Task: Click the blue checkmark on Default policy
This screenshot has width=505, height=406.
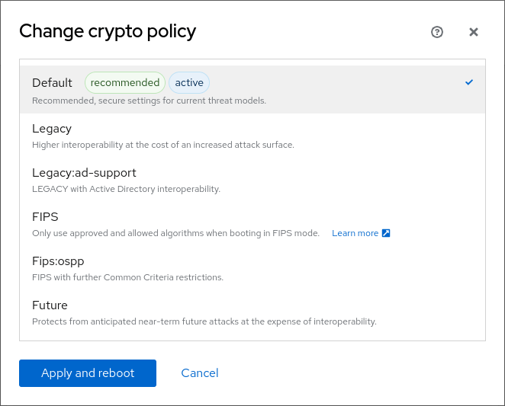Action: (x=469, y=82)
